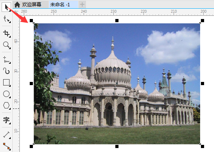Select the Zoom magnifier tool
The height and width of the screenshot is (152, 214).
point(6,45)
